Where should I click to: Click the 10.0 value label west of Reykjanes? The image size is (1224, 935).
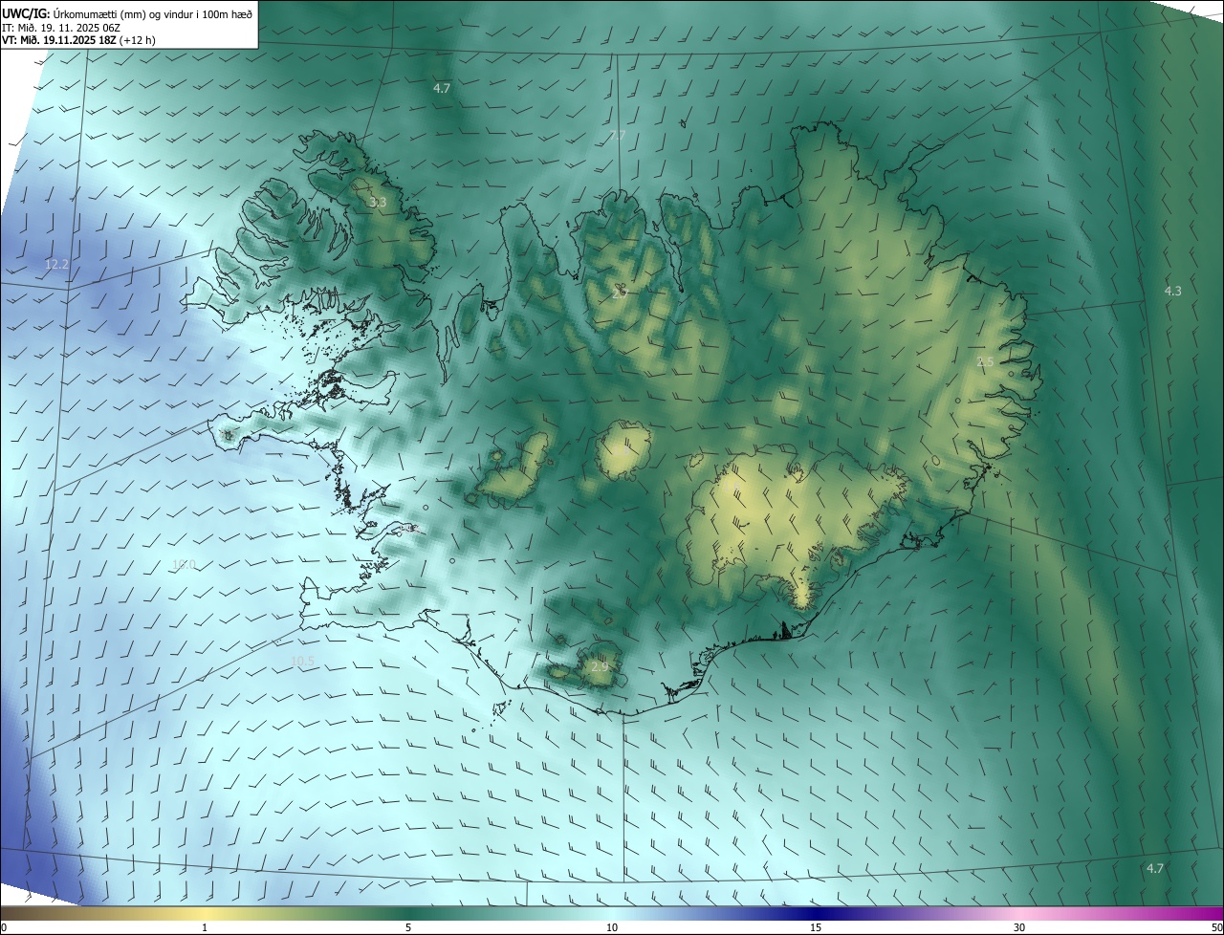click(184, 565)
